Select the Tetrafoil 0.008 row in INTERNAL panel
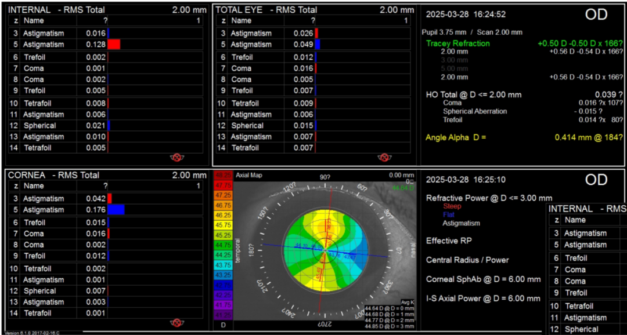 107,103
